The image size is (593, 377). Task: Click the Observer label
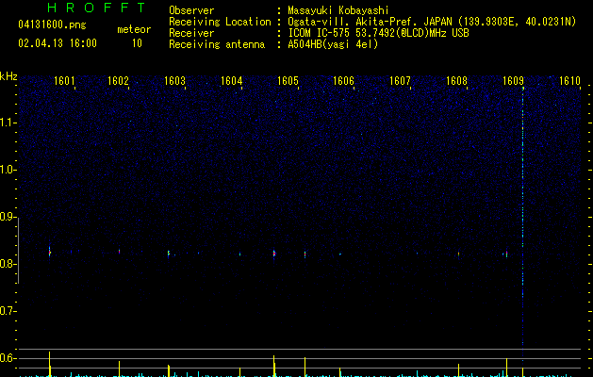click(191, 10)
